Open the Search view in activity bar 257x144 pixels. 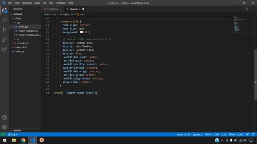4,20
